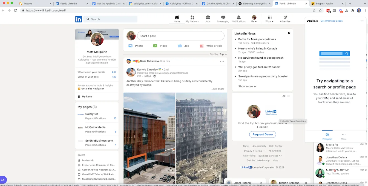This screenshot has width=368, height=186.
Task: Close the Amol Puranik chat window
Action: (261, 183)
